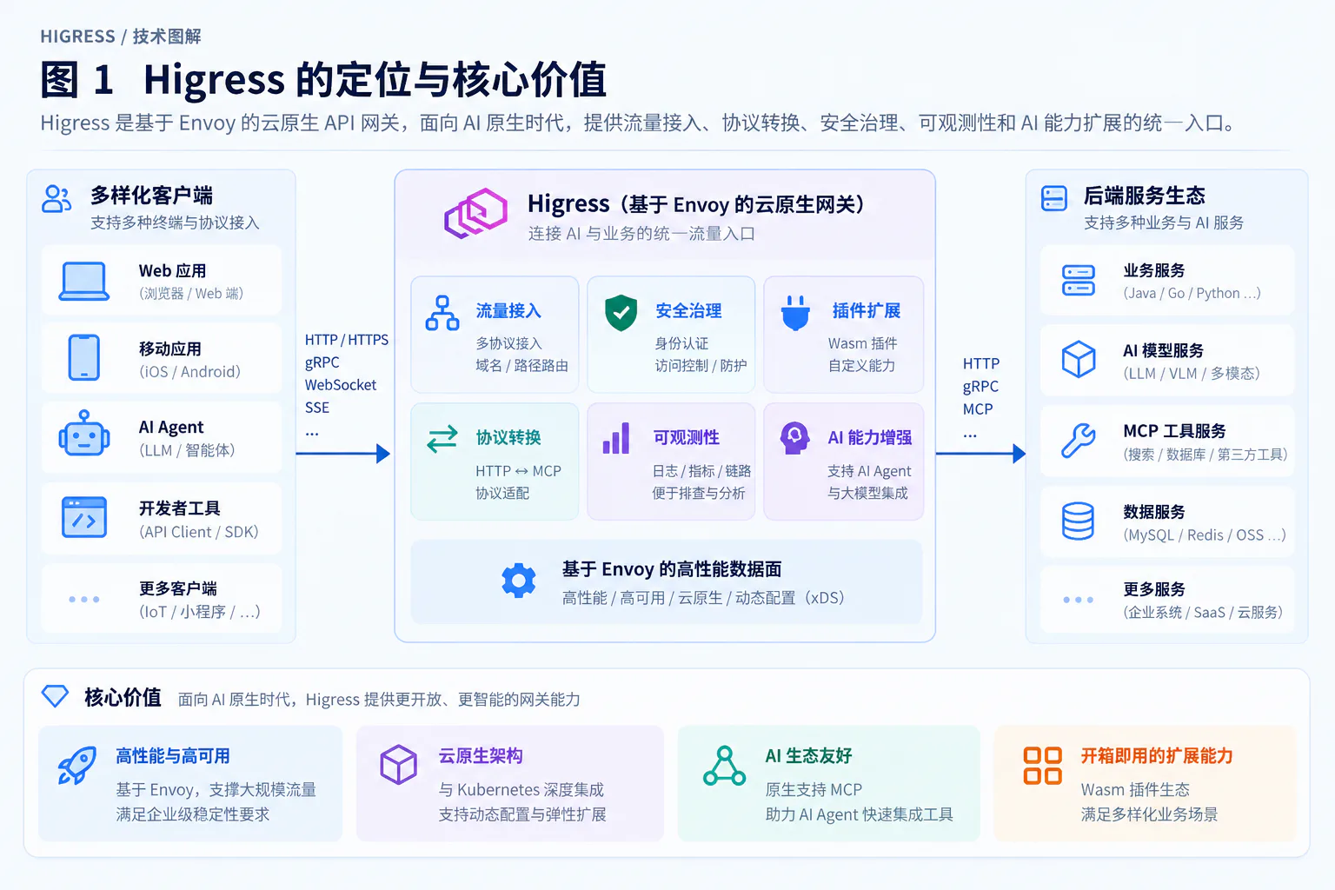Click the cube icon beside AI 模型服务

pos(1079,359)
